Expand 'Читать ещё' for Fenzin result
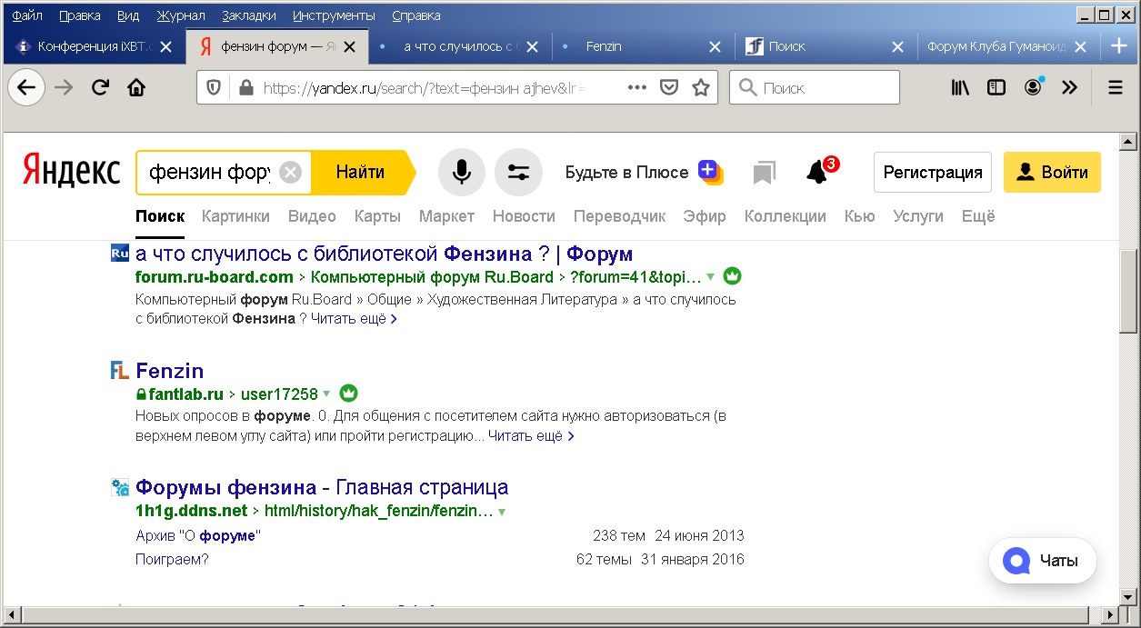The image size is (1141, 628). point(531,436)
